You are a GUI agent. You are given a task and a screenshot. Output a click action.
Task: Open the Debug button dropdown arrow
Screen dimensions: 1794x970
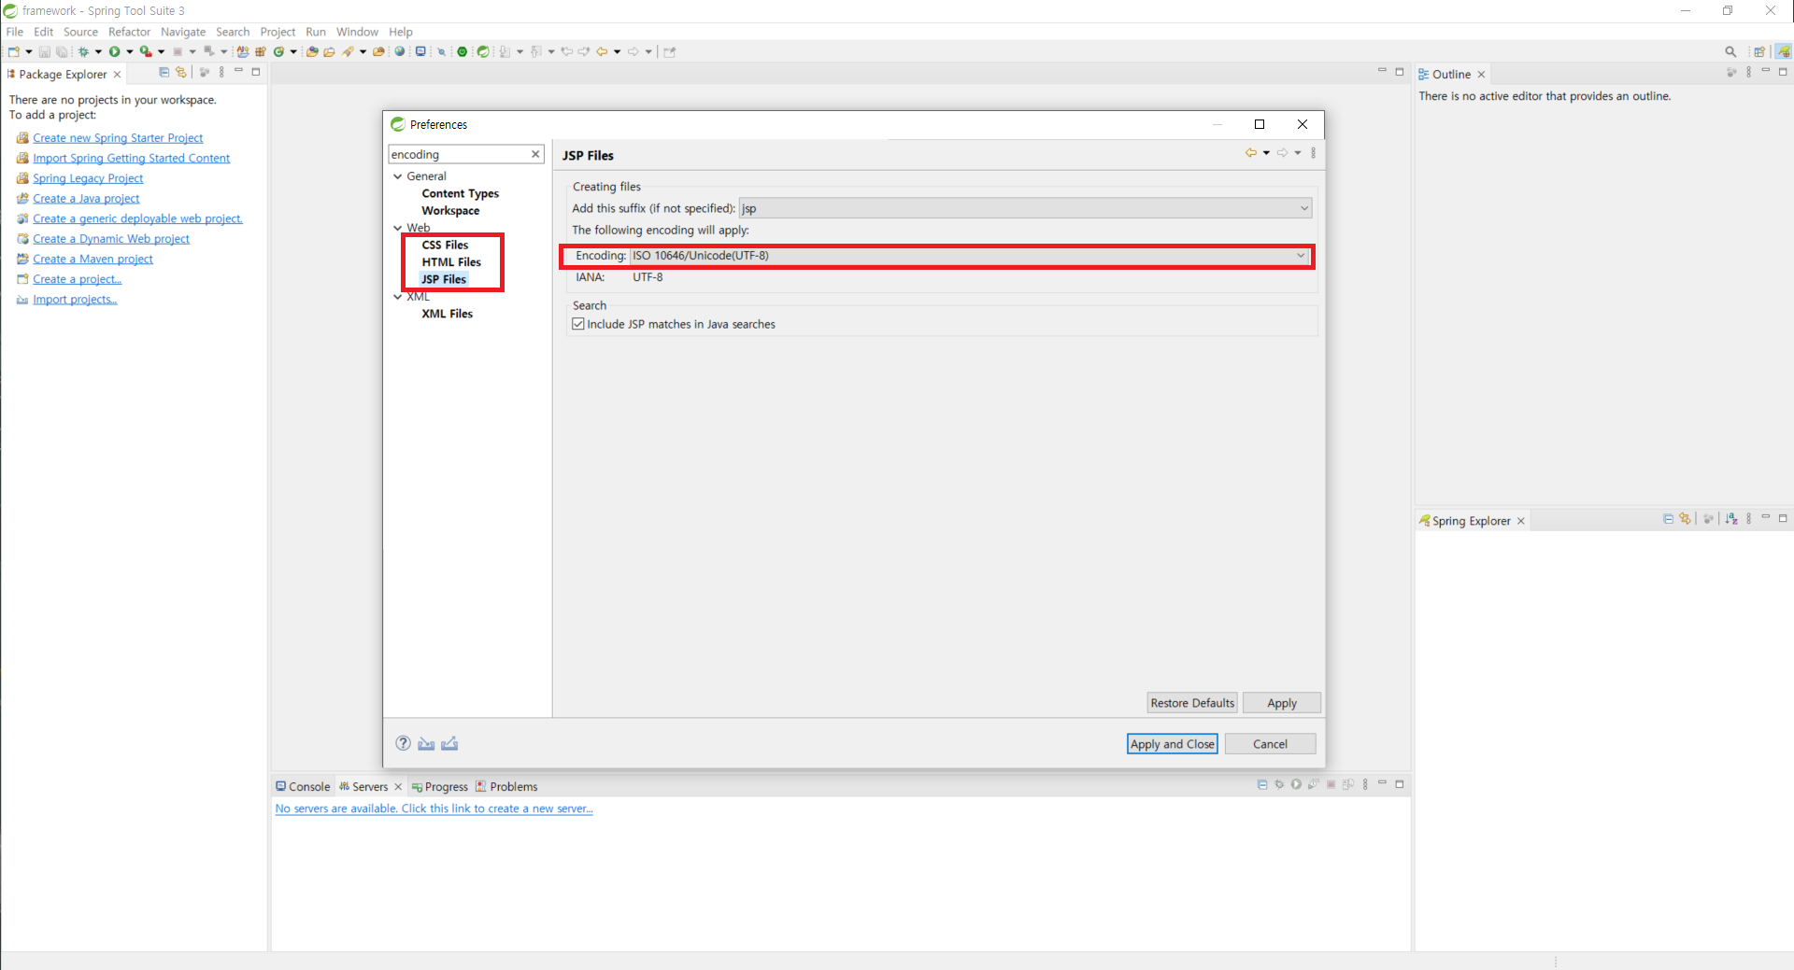pyautogui.click(x=98, y=51)
